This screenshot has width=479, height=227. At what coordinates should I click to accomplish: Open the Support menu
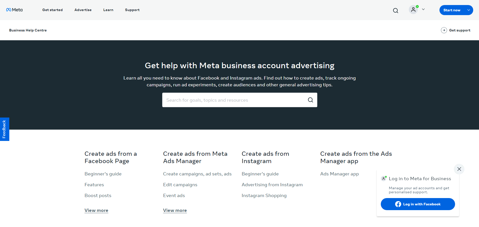pos(132,10)
